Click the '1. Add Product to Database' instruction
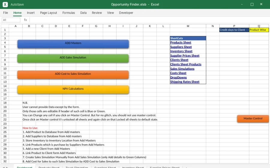 tap(51, 132)
